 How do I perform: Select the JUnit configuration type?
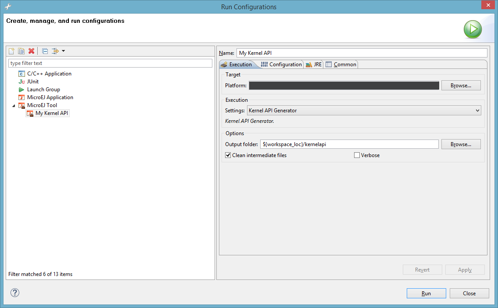pyautogui.click(x=33, y=82)
